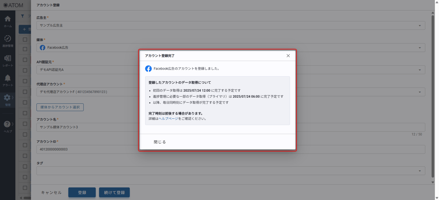This screenshot has height=200, width=439.
Task: Open 進捗管理 progress management icon
Action: (x=7, y=39)
